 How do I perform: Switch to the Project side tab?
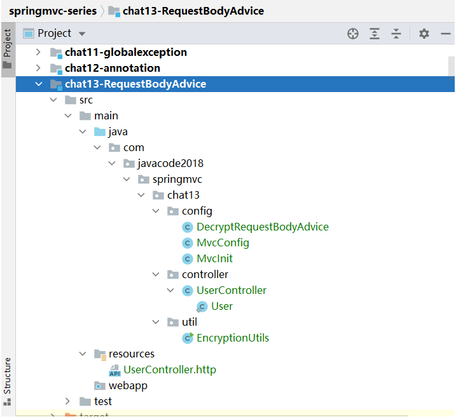(8, 50)
